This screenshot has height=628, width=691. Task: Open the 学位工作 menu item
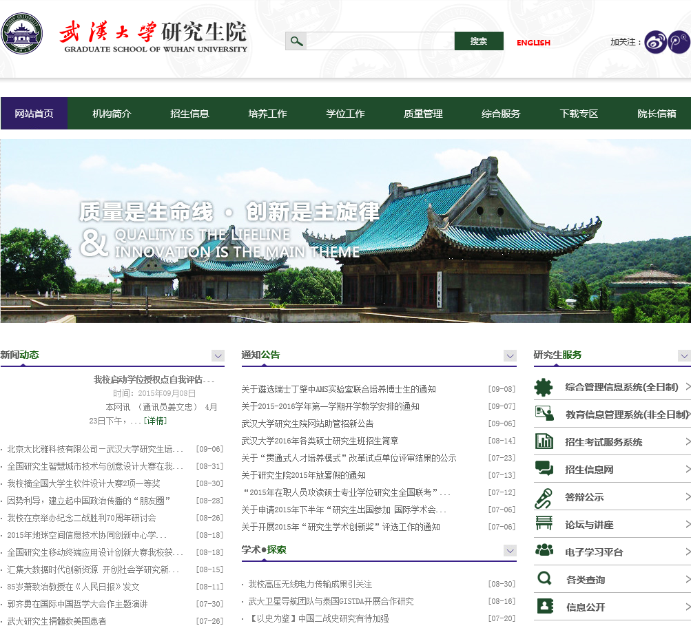point(346,114)
